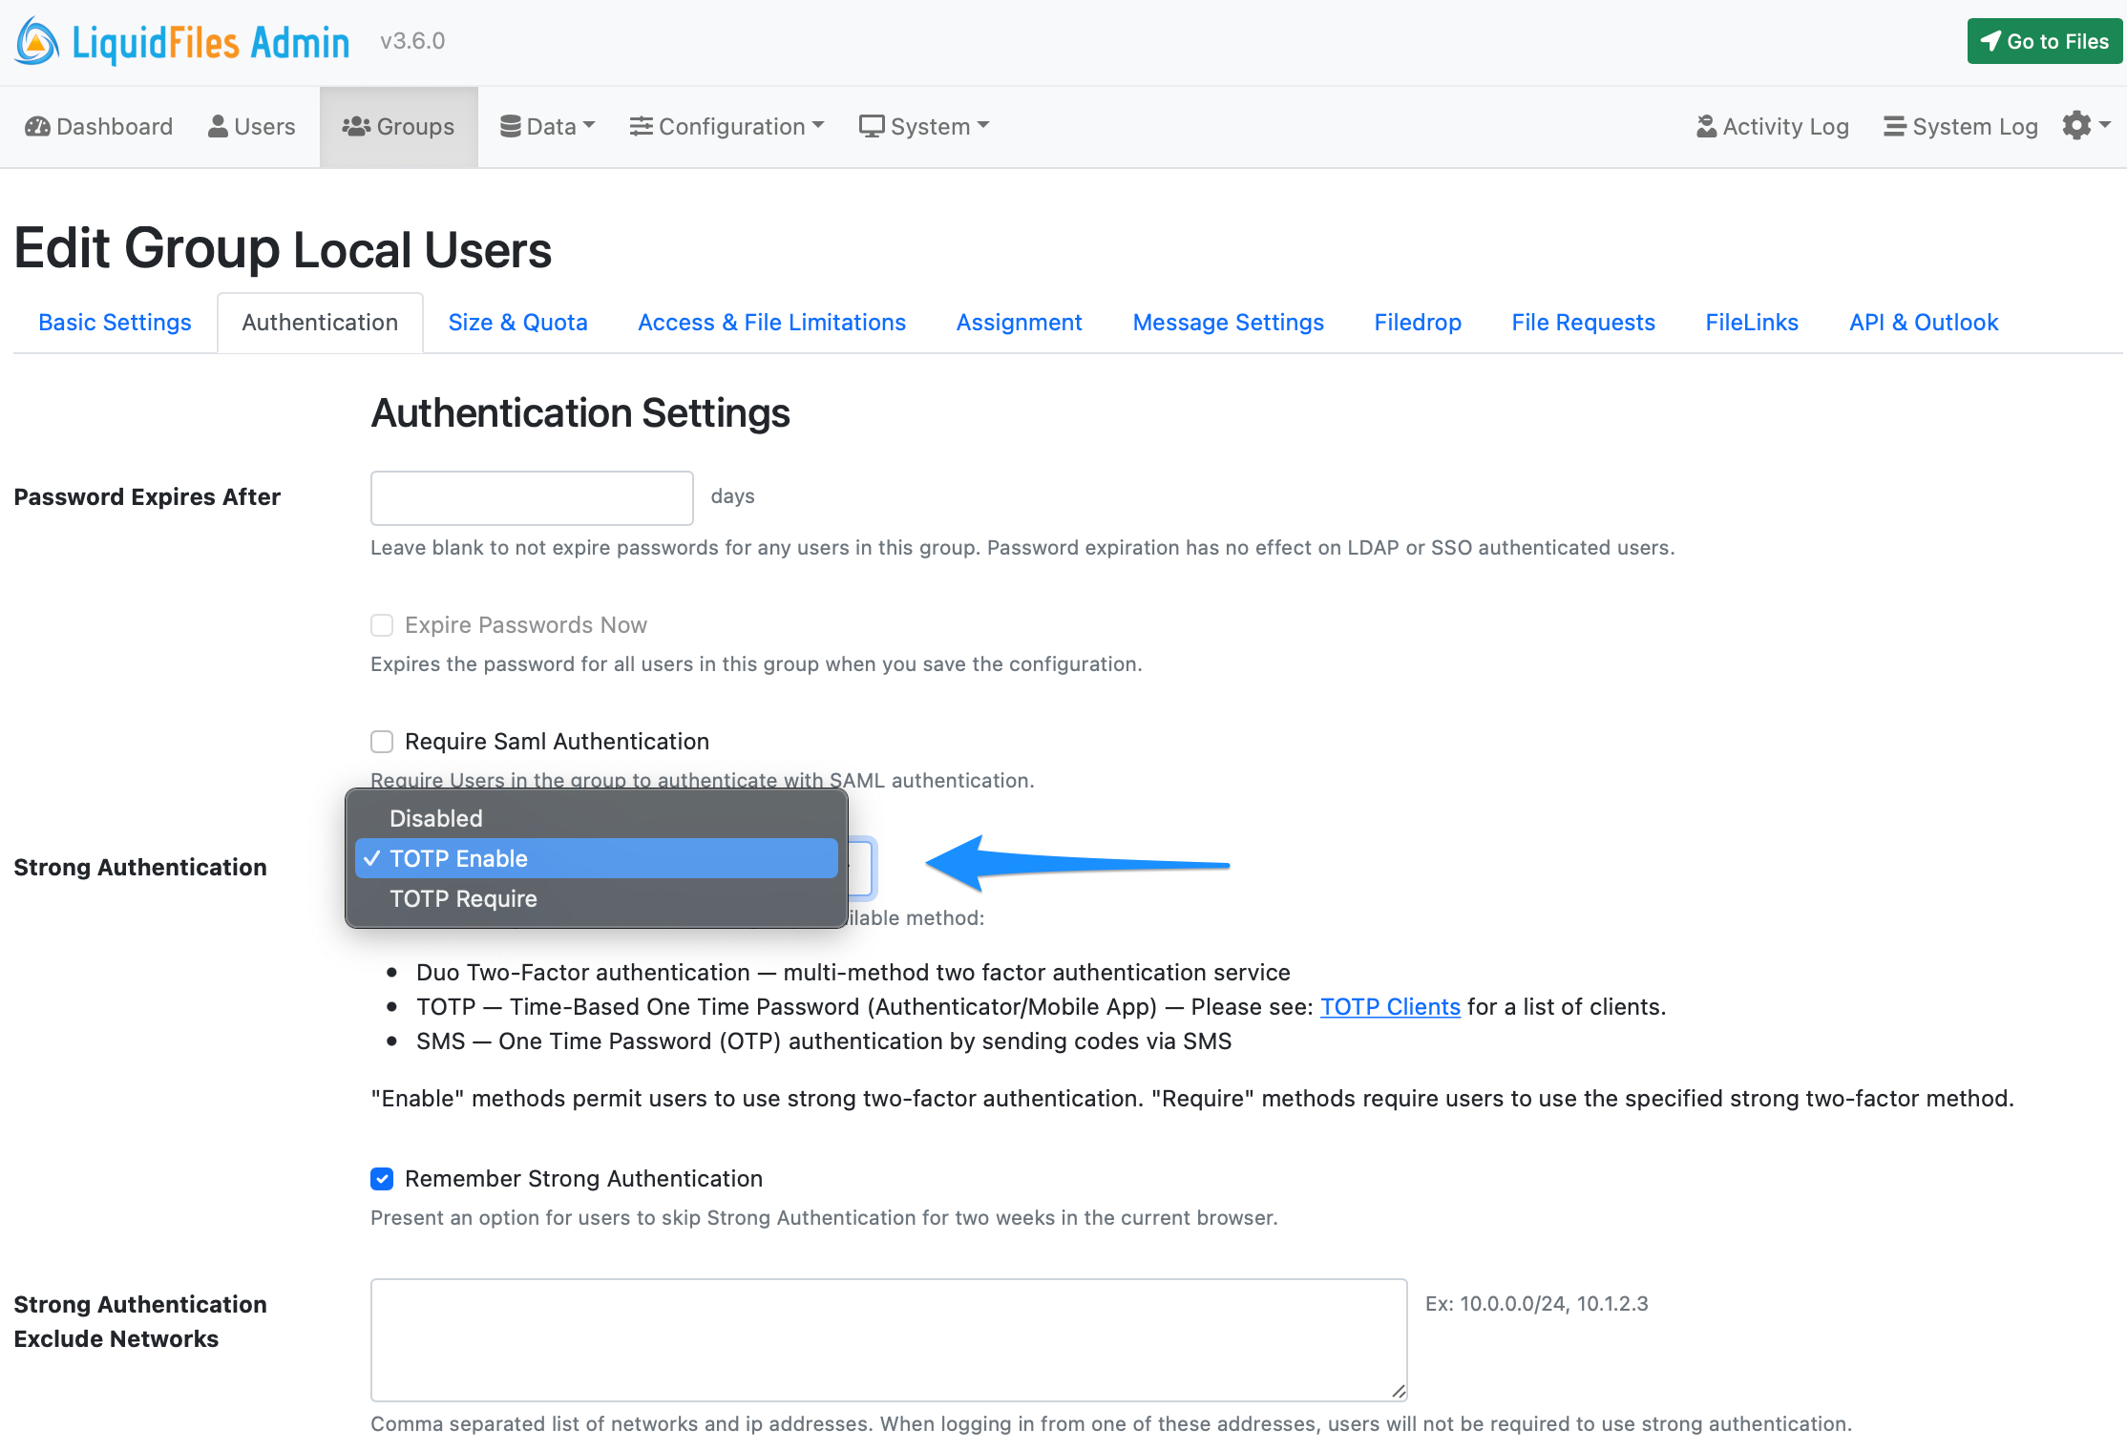Open the System dropdown menu
This screenshot has width=2127, height=1451.
tap(924, 126)
